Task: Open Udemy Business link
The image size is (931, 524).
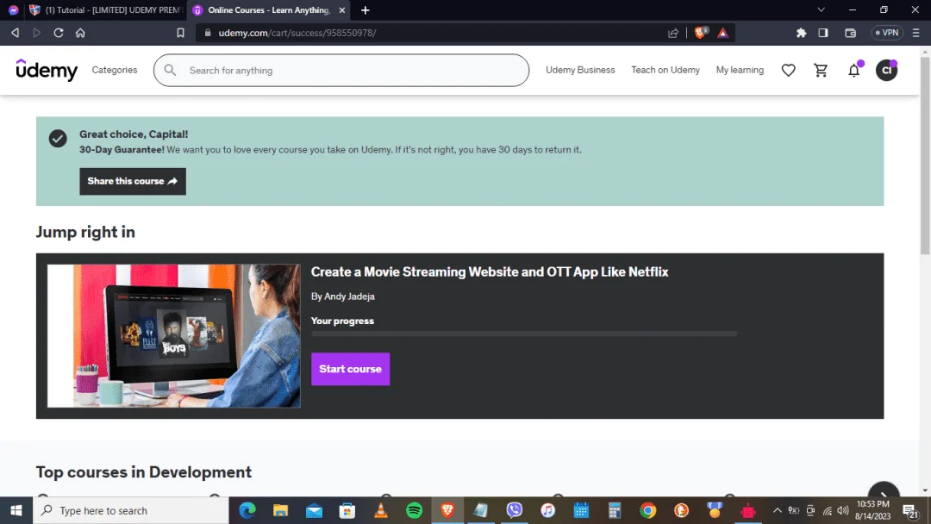Action: pyautogui.click(x=580, y=70)
